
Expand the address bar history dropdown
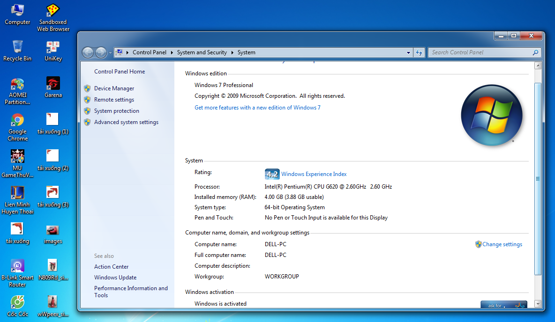pos(408,52)
